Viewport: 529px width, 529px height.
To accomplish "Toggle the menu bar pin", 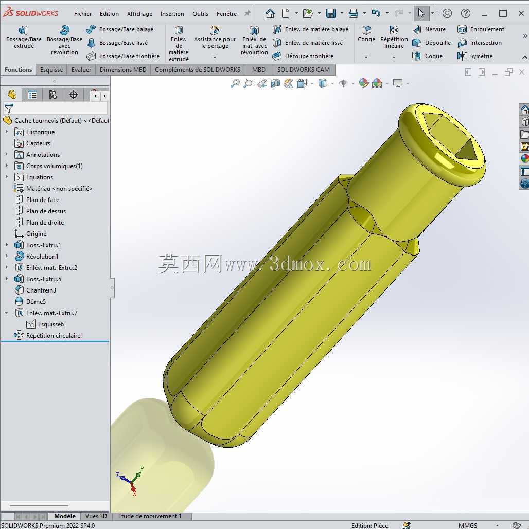I will pos(248,13).
